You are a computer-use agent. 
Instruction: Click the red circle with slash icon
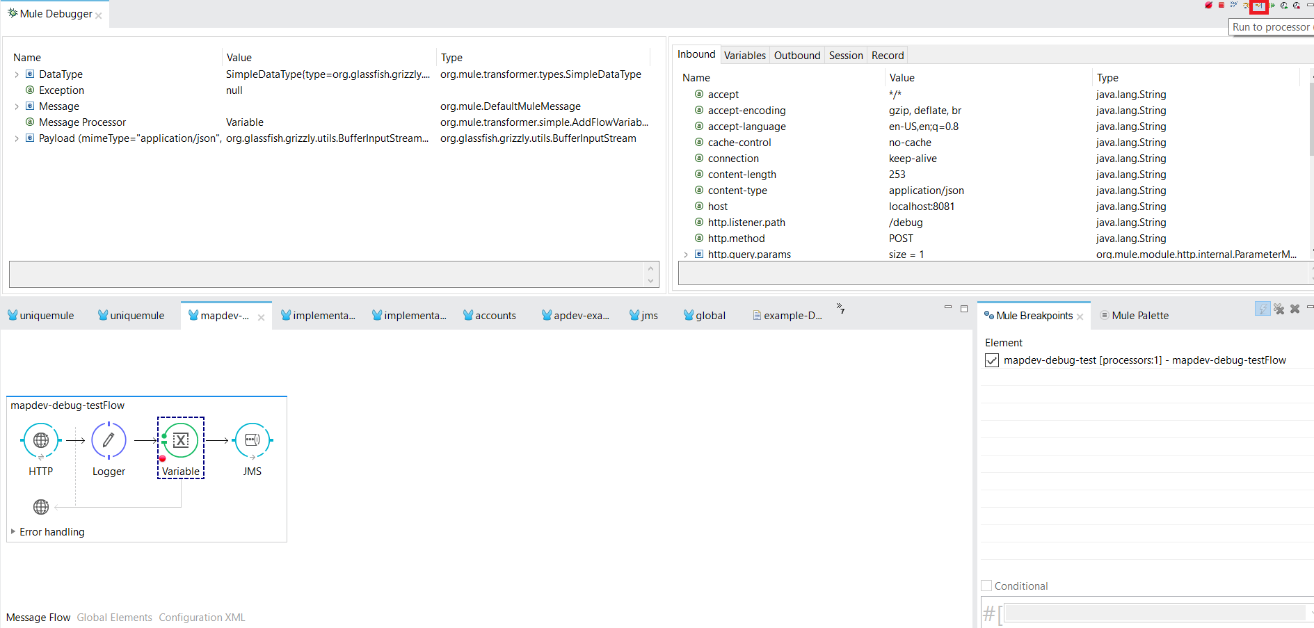1209,6
